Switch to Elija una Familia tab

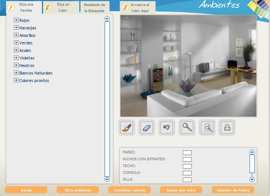pyautogui.click(x=24, y=8)
